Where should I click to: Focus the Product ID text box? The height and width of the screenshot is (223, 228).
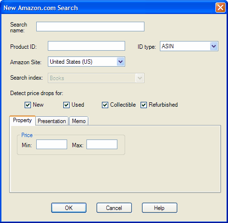click(86, 46)
